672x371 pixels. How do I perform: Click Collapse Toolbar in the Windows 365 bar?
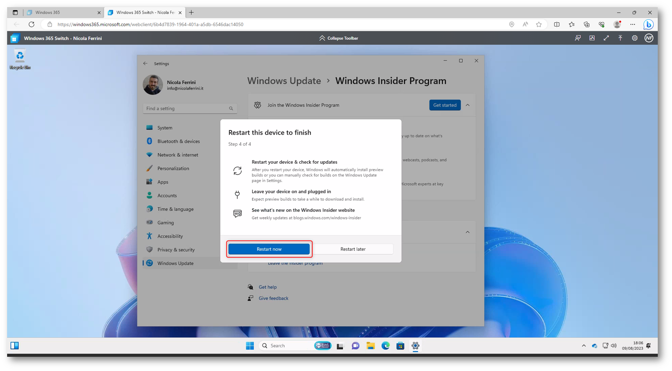(338, 38)
